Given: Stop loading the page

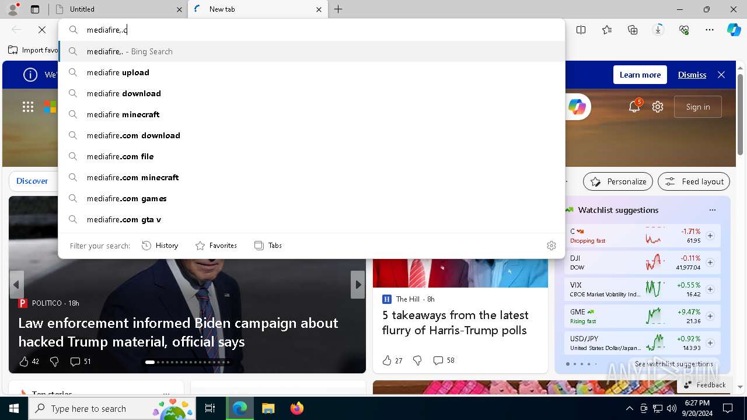Looking at the screenshot, I should [42, 30].
